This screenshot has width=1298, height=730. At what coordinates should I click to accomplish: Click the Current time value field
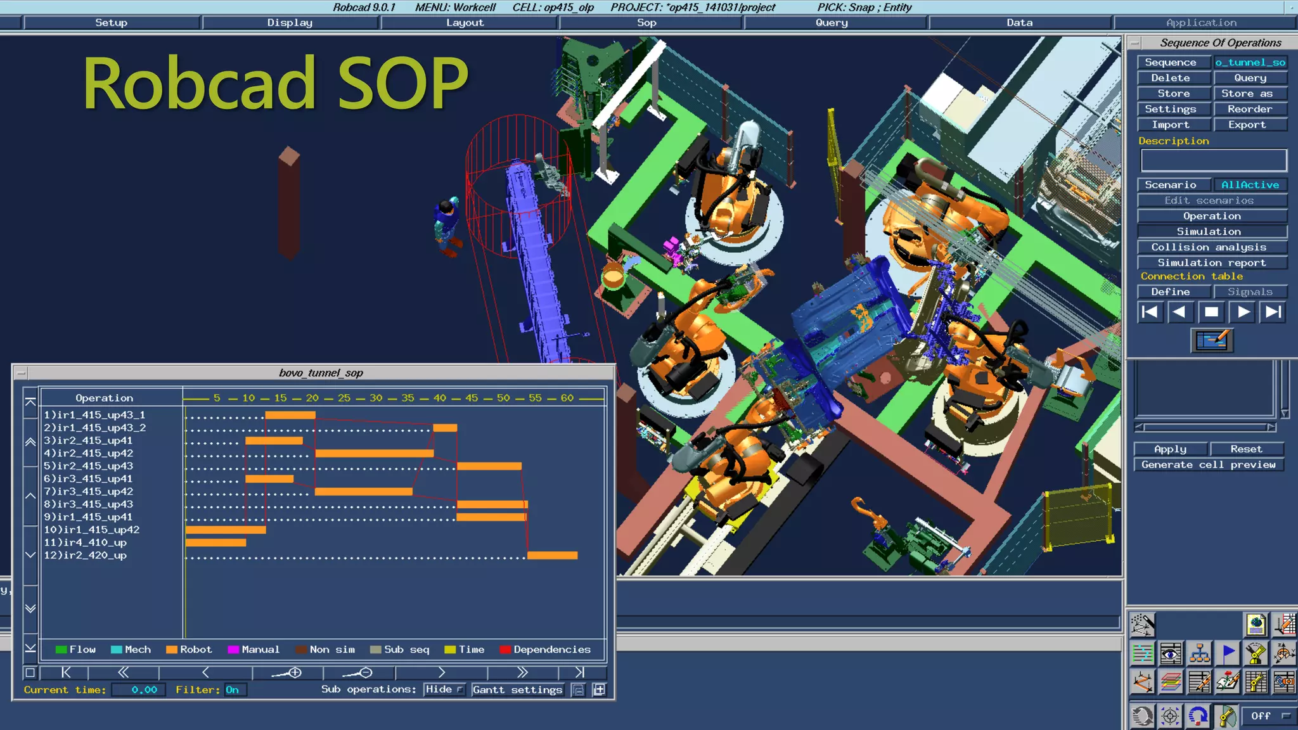click(138, 689)
